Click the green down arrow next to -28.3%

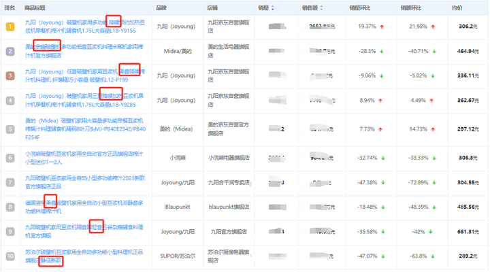pos(382,51)
